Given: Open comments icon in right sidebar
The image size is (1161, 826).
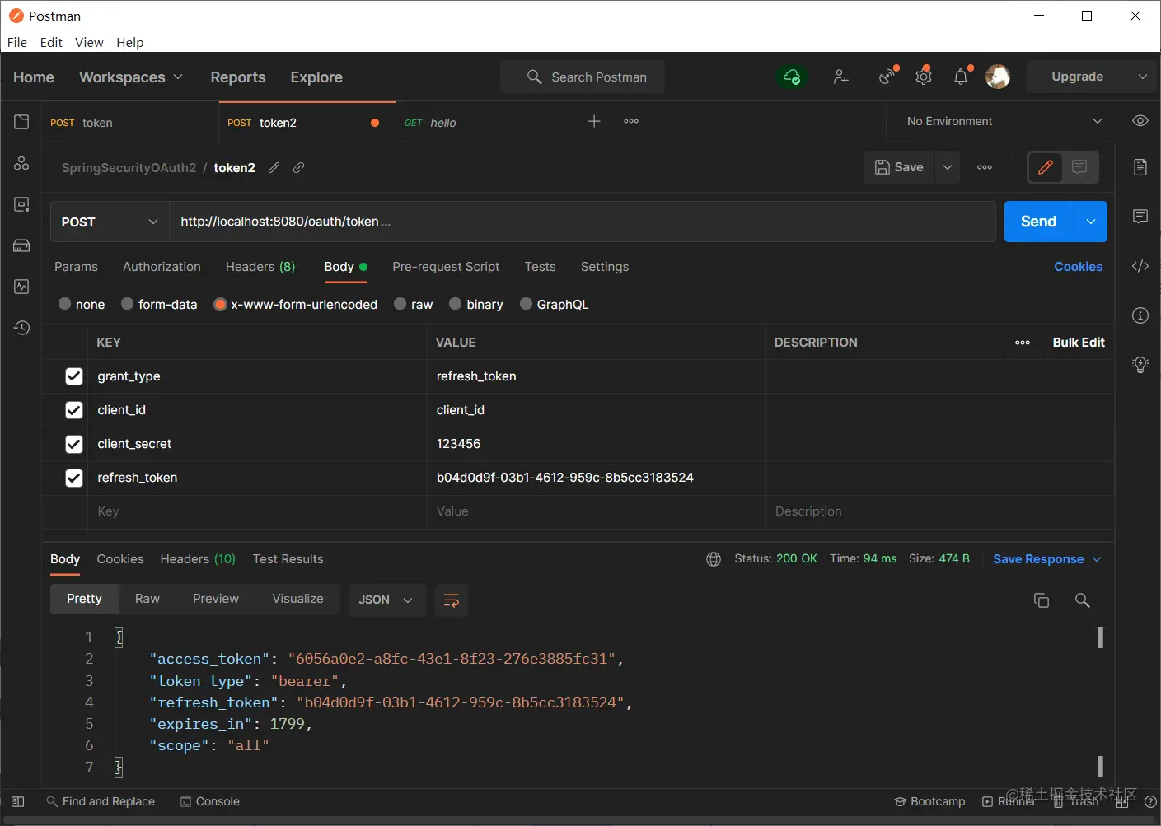Looking at the screenshot, I should [1140, 217].
